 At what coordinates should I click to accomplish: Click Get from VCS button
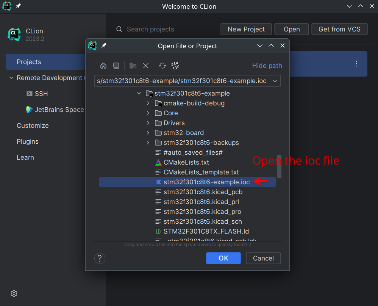[339, 29]
